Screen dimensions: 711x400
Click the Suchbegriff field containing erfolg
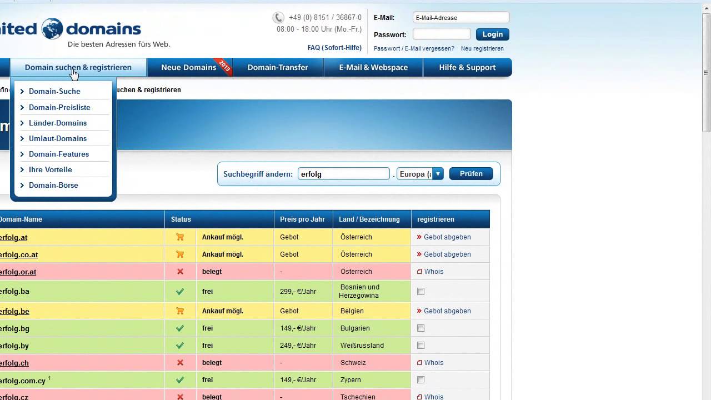[x=344, y=174]
